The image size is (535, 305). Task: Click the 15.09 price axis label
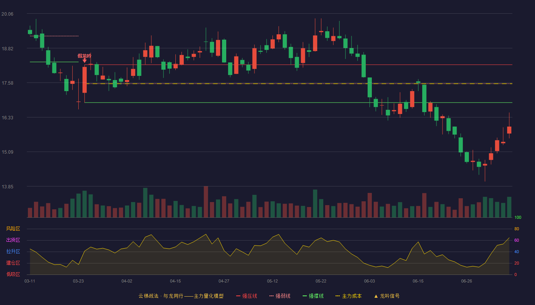click(7, 152)
